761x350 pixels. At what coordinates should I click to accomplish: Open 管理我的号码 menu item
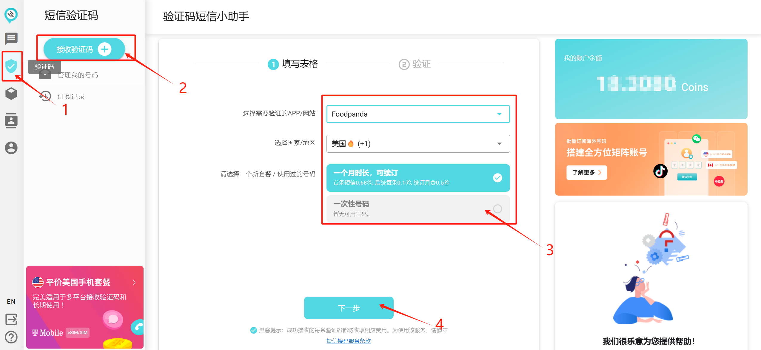tap(78, 75)
